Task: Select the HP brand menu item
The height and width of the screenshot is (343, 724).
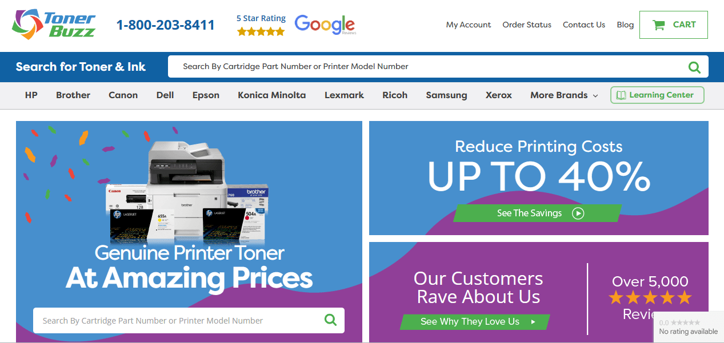Action: [x=31, y=95]
